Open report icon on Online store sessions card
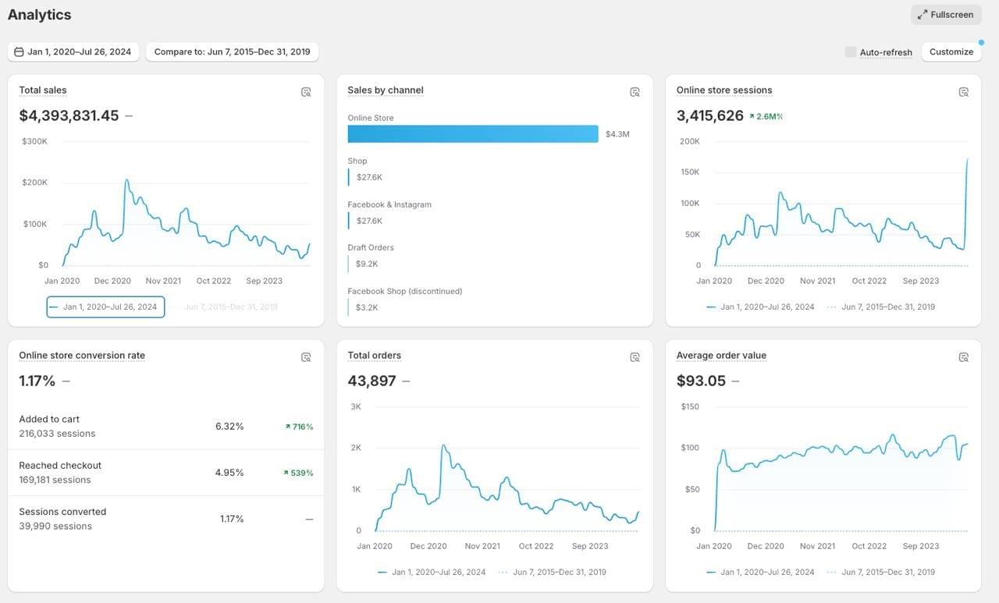This screenshot has height=603, width=999. 964,92
